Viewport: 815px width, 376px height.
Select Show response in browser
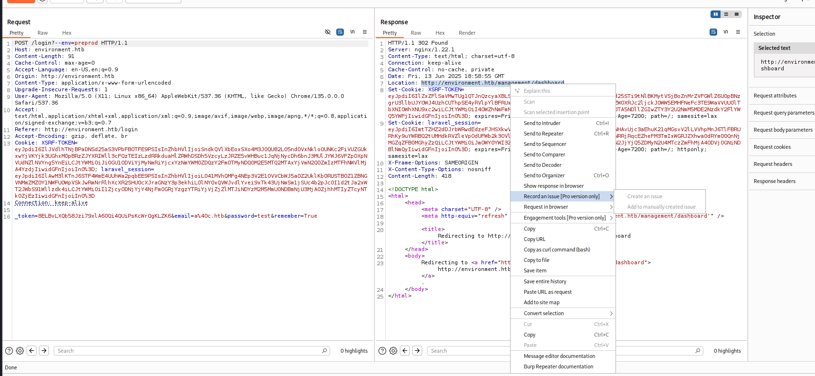[563, 186]
